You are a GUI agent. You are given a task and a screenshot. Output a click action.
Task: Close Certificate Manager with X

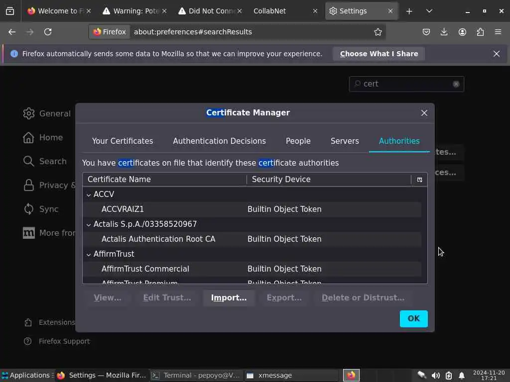point(424,113)
